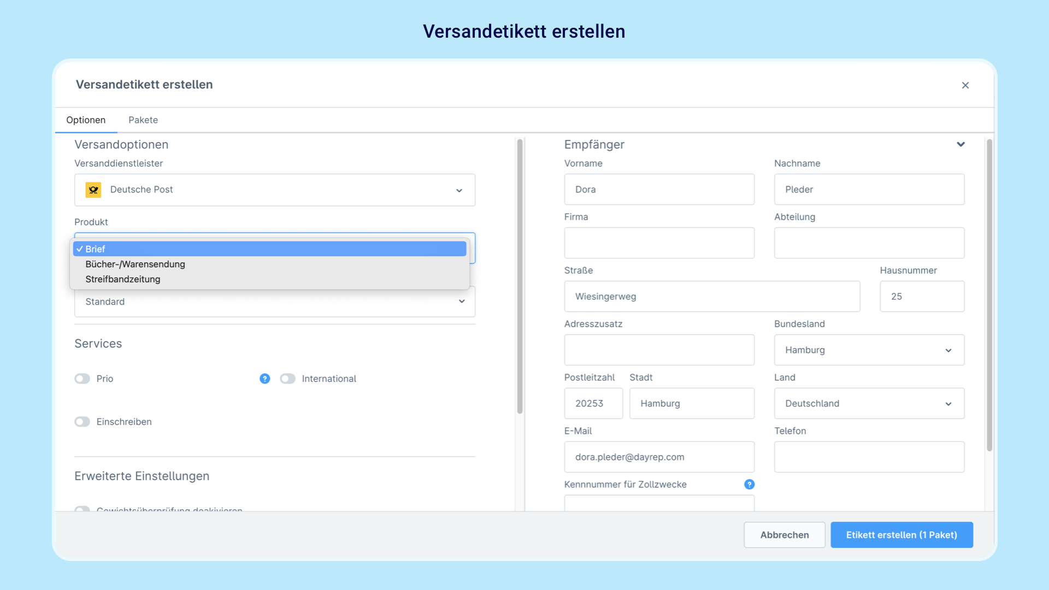1049x590 pixels.
Task: Open the Bundesland Hamburg dropdown
Action: 869,350
